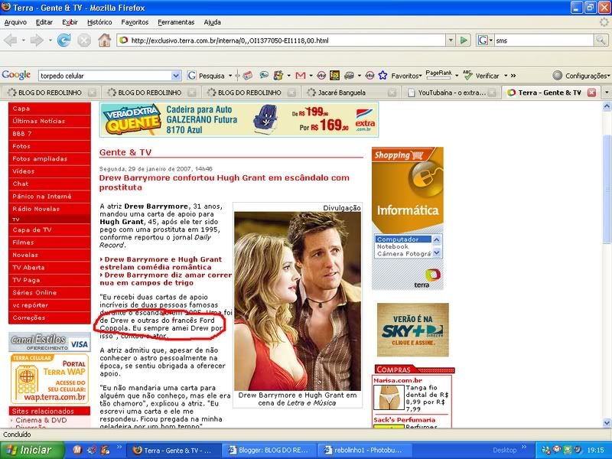Viewport: 612px width, 459px height.
Task: Click the Home icon in navigation bar
Action: (x=104, y=40)
